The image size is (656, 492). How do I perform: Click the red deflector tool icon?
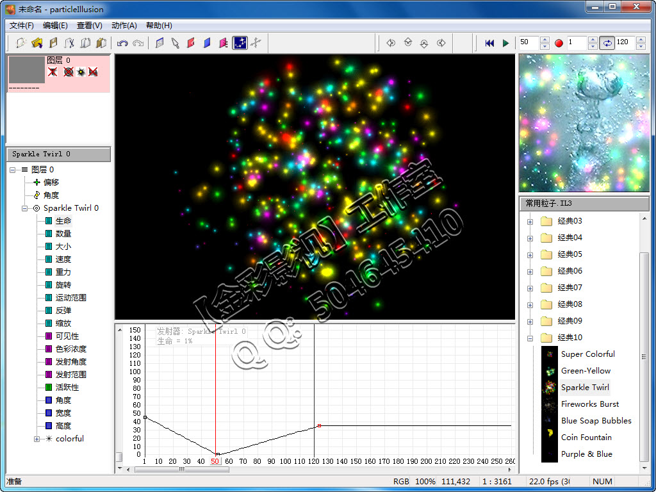pyautogui.click(x=191, y=43)
